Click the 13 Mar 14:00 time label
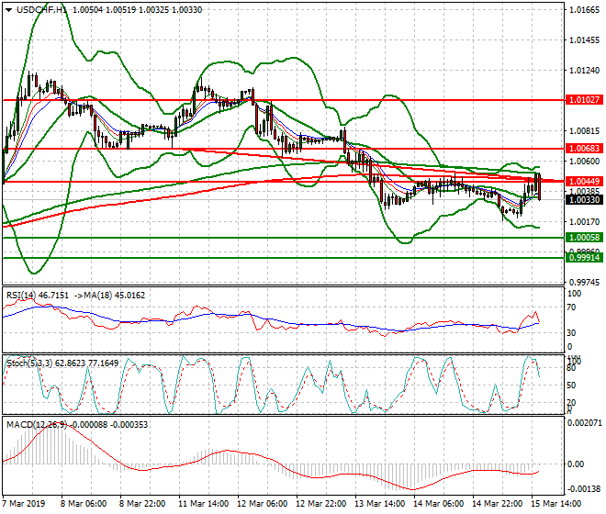The image size is (606, 514). (x=380, y=504)
